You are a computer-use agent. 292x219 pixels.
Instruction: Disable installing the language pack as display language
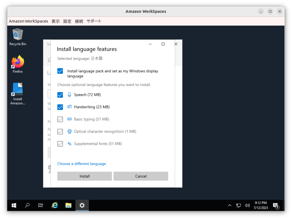(60, 71)
